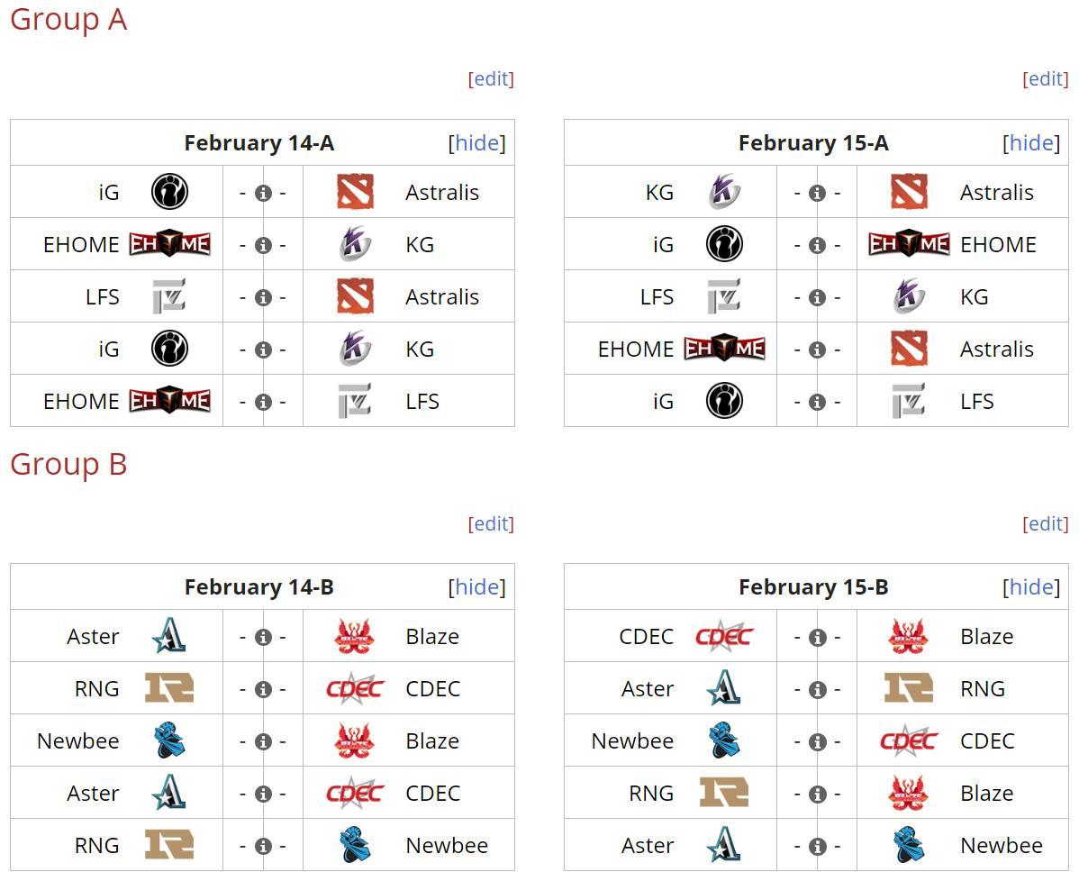Click Newbee logo in Newbee vs Blaze on February 14-B

point(169,740)
